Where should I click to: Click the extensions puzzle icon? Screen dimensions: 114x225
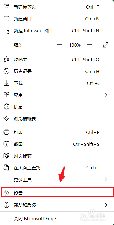[6, 107]
